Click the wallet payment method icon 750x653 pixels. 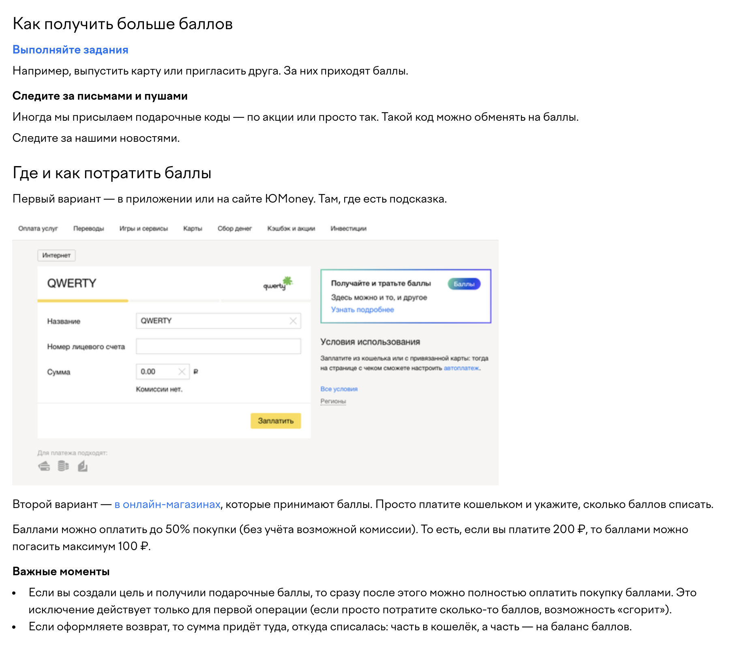(x=44, y=467)
